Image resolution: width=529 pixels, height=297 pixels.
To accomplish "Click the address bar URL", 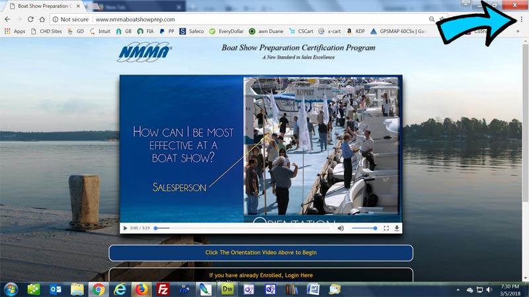I will click(x=135, y=20).
